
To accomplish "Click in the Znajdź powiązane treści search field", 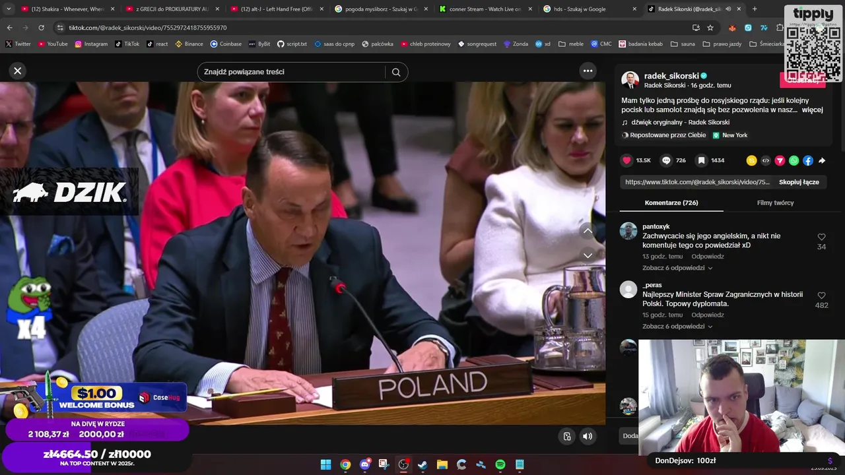I will (x=293, y=72).
